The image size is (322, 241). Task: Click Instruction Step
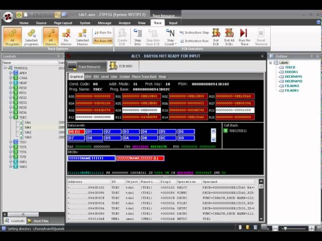tap(194, 33)
